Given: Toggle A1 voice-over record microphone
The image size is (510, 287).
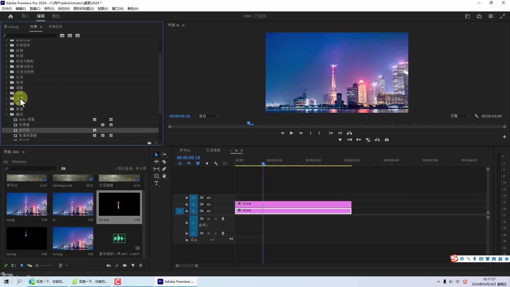Looking at the screenshot, I should (x=223, y=219).
